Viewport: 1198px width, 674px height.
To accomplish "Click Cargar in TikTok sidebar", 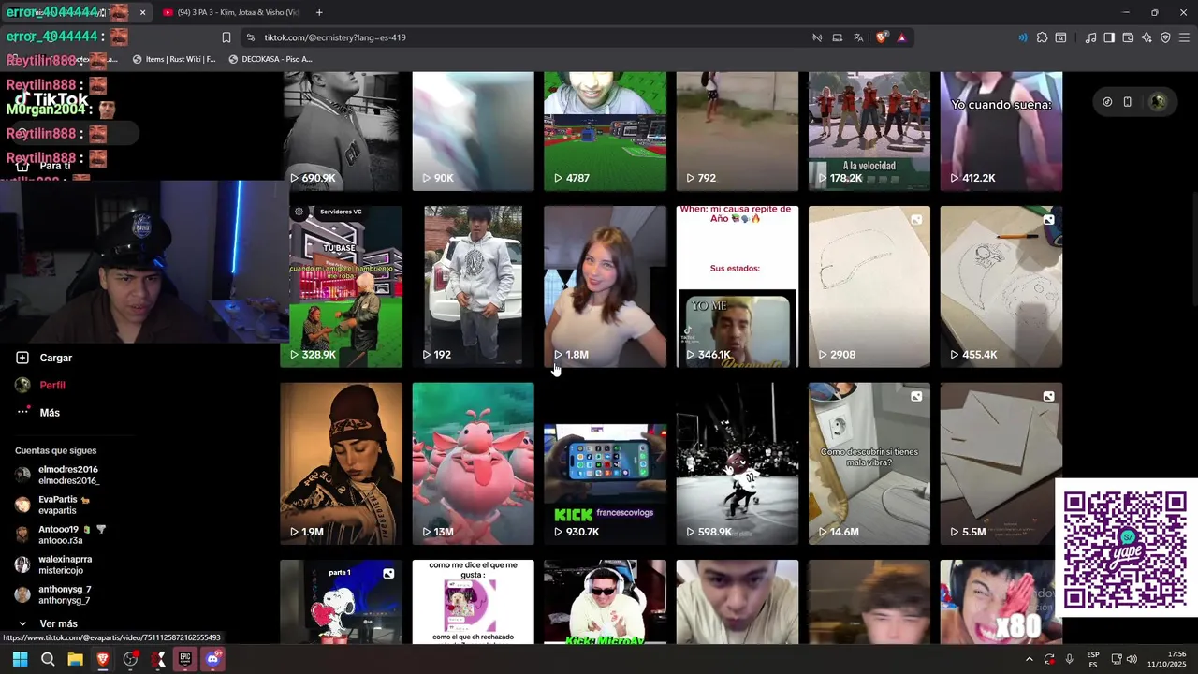I will (44, 358).
